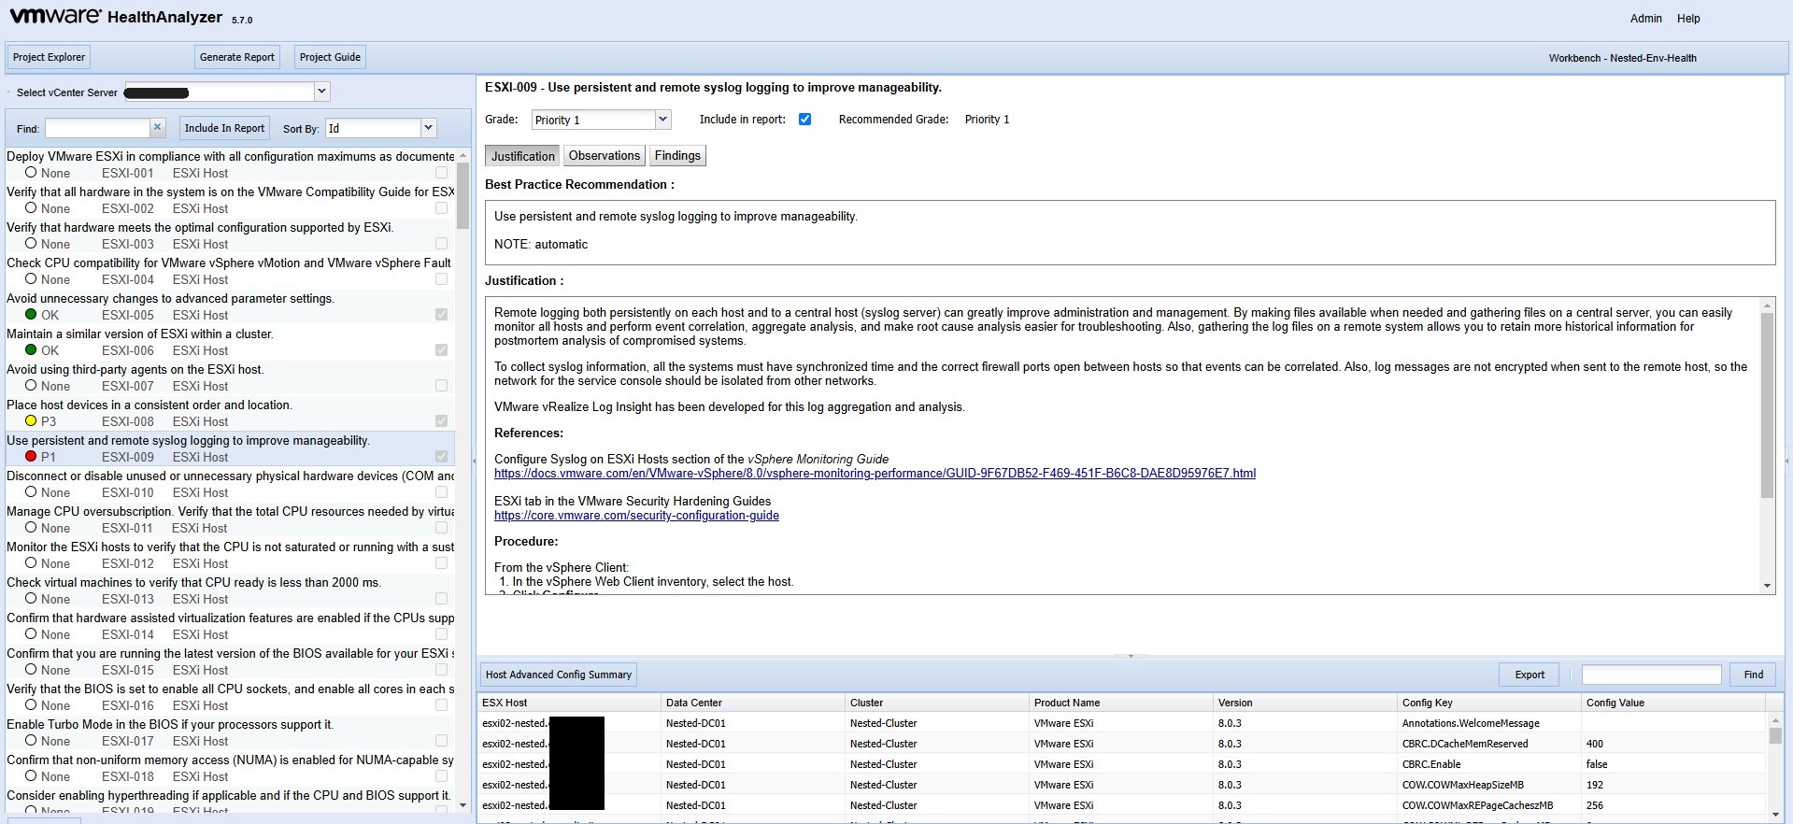The height and width of the screenshot is (824, 1793).
Task: Click the justification scroll down arrow
Action: tap(1767, 586)
